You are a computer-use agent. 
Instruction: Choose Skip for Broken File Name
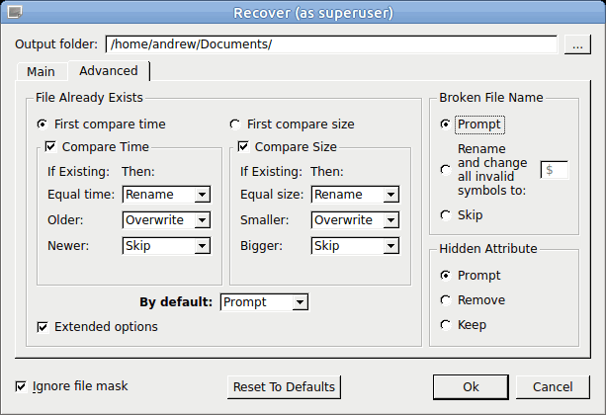tap(446, 215)
